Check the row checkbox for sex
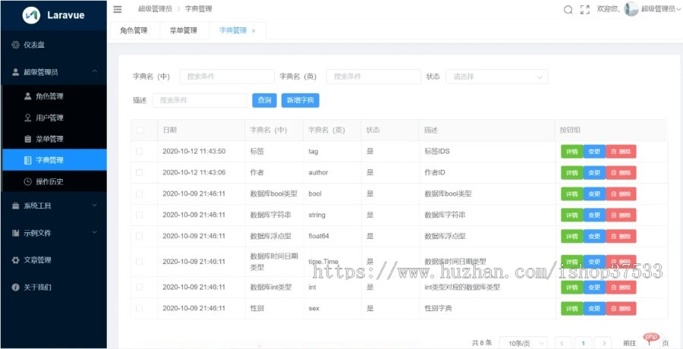This screenshot has height=349, width=683. (x=140, y=308)
